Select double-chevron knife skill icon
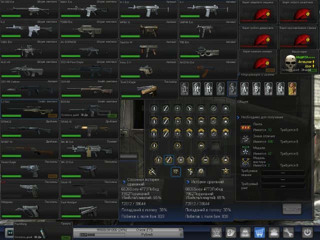 coord(165,132)
